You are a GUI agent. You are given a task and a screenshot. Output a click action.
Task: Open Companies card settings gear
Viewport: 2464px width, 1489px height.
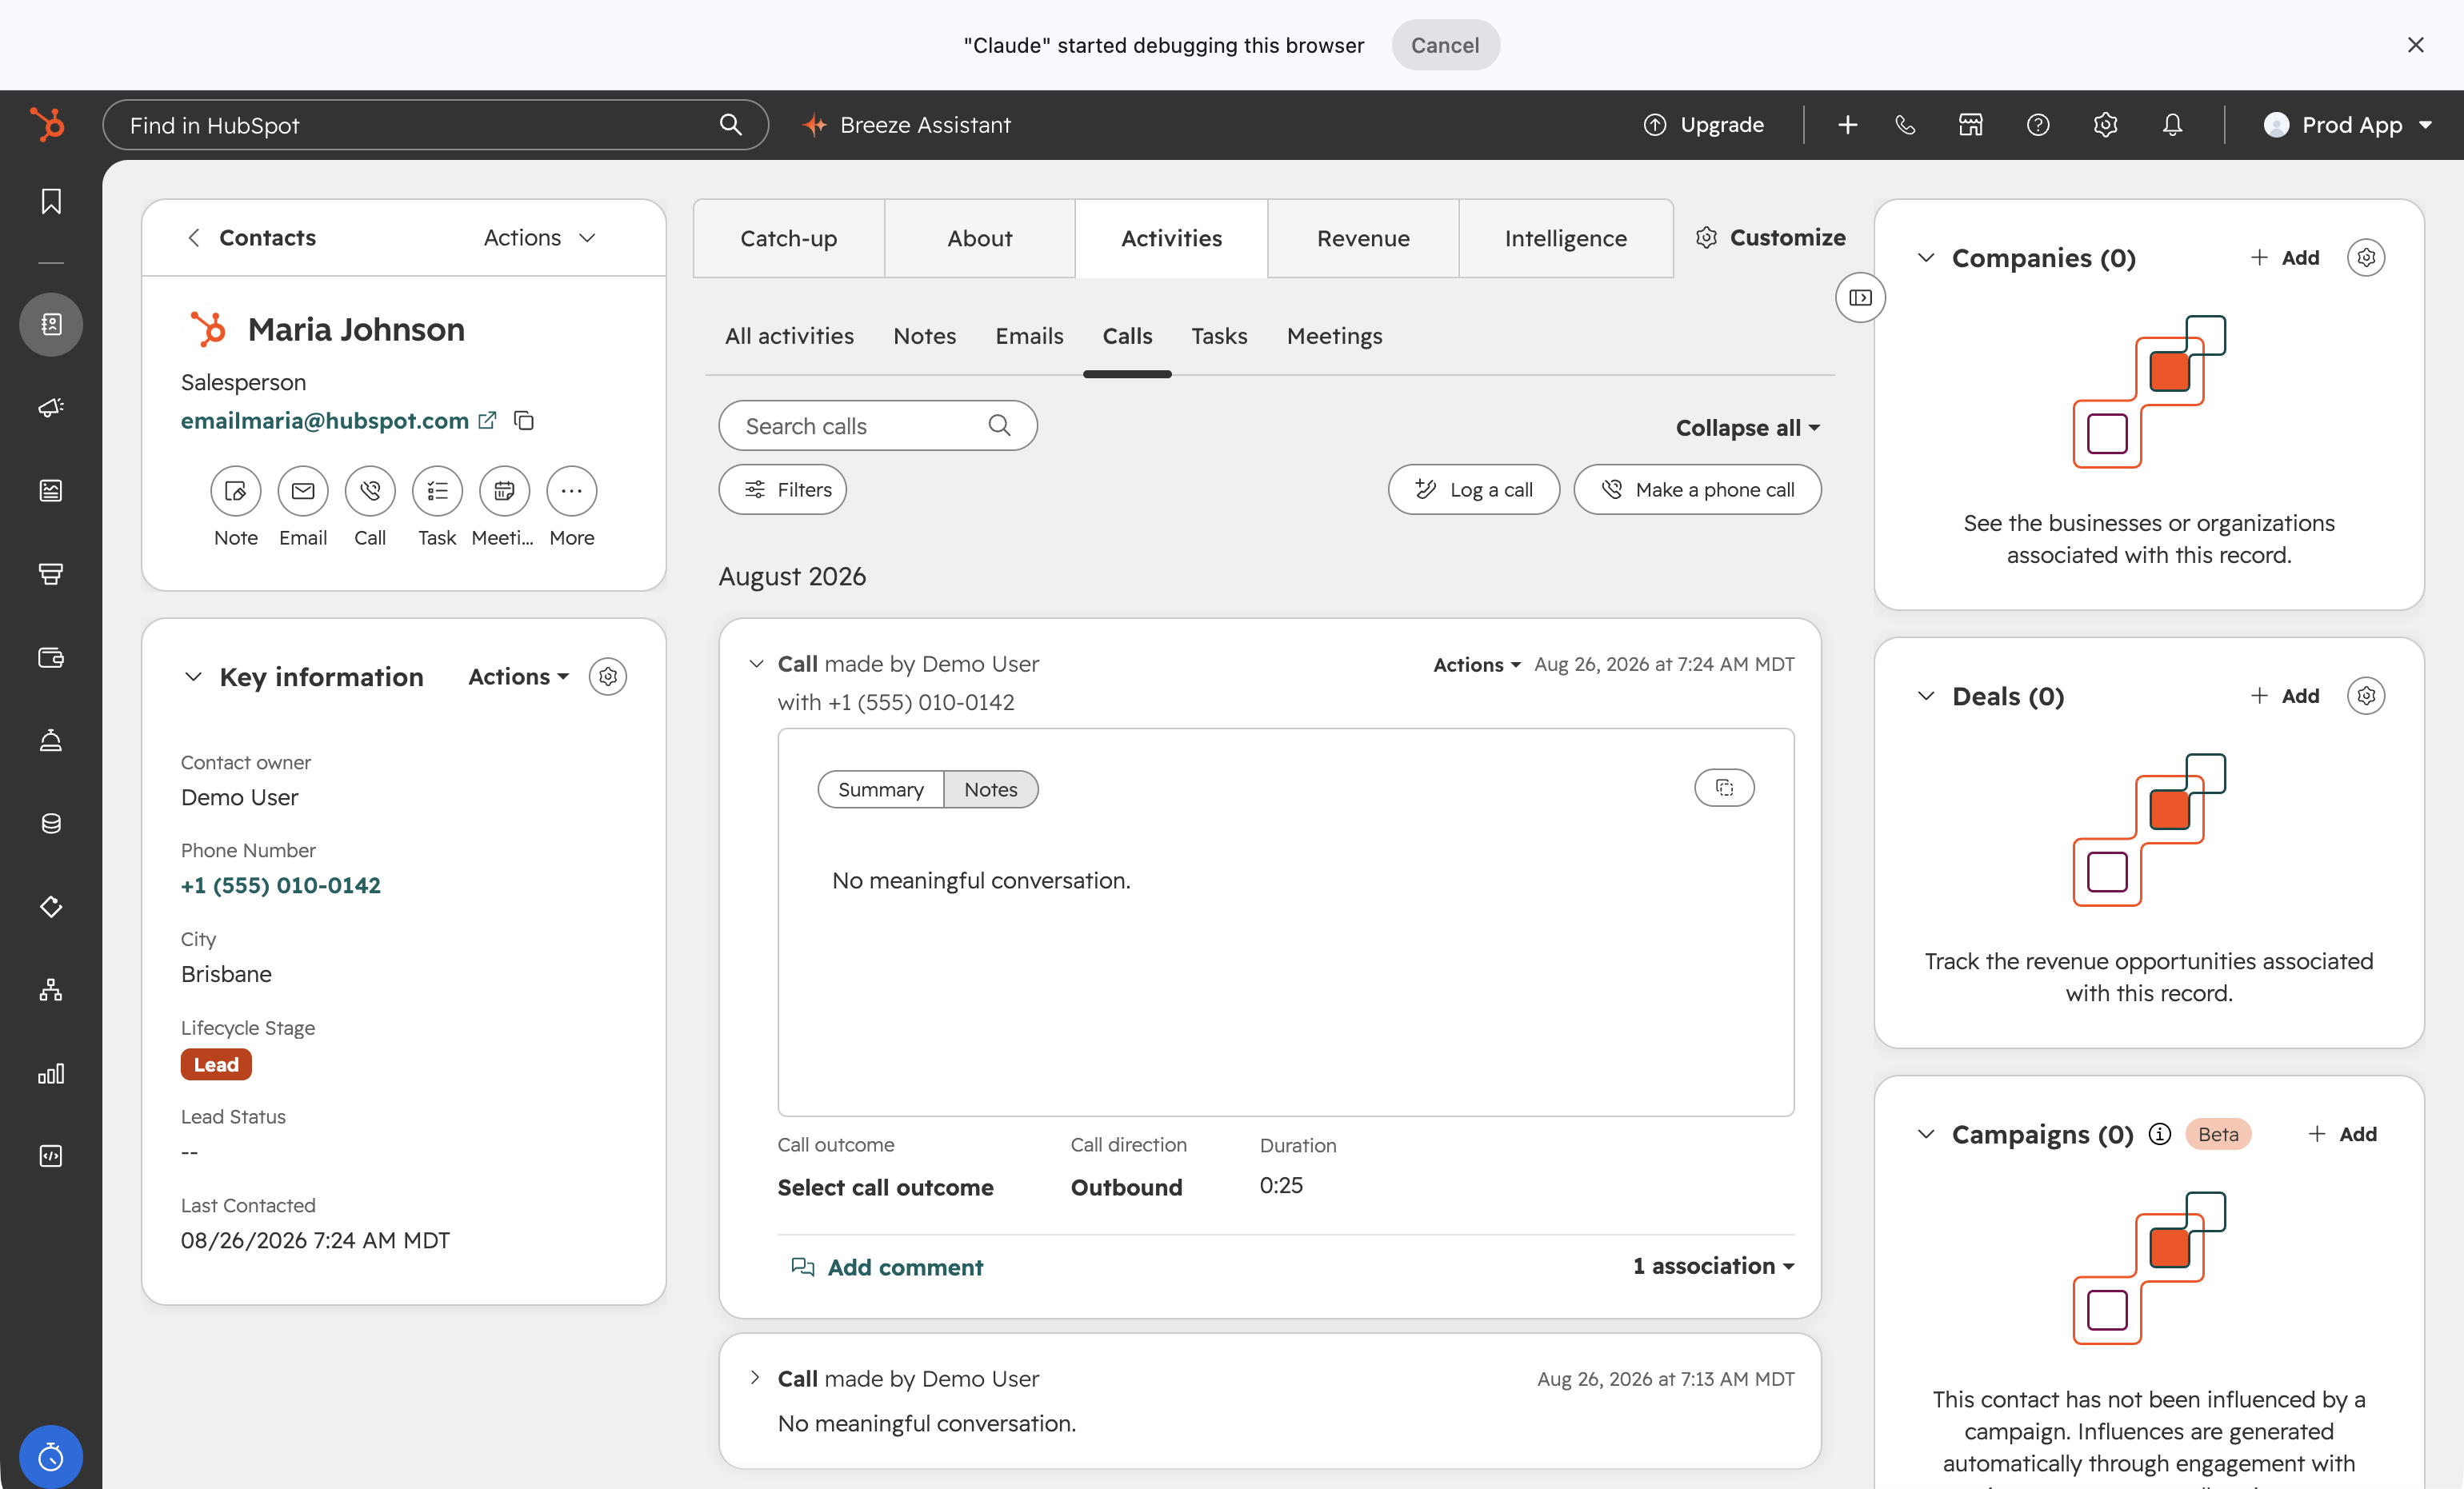pos(2366,257)
